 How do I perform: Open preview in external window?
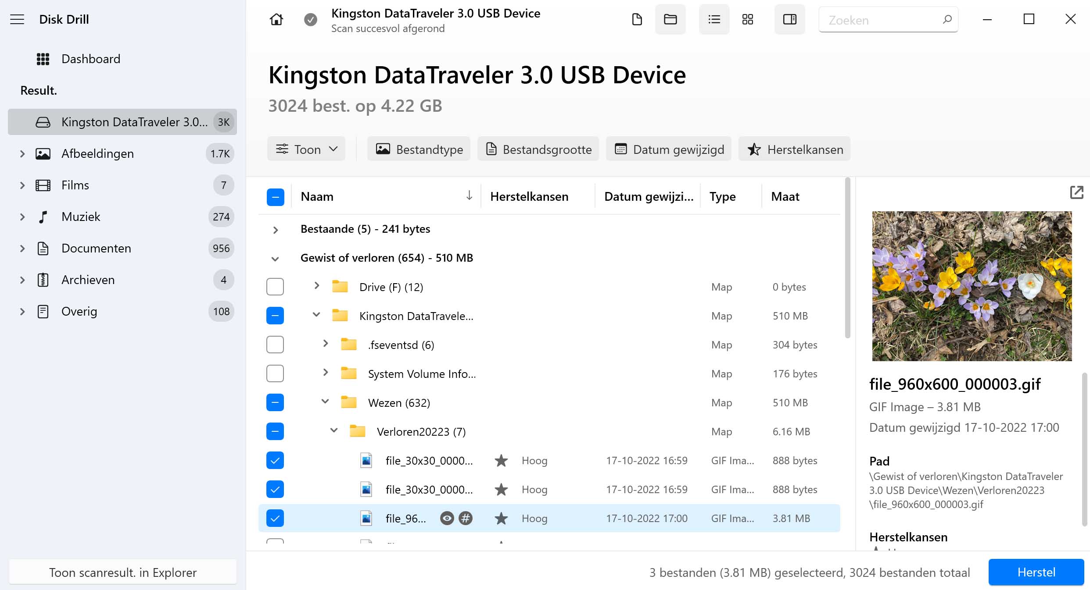tap(1076, 192)
